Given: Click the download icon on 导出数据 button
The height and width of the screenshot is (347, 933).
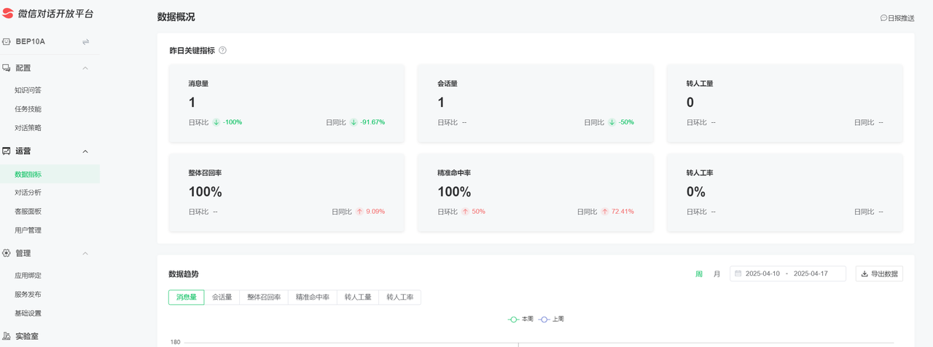Looking at the screenshot, I should (x=864, y=274).
